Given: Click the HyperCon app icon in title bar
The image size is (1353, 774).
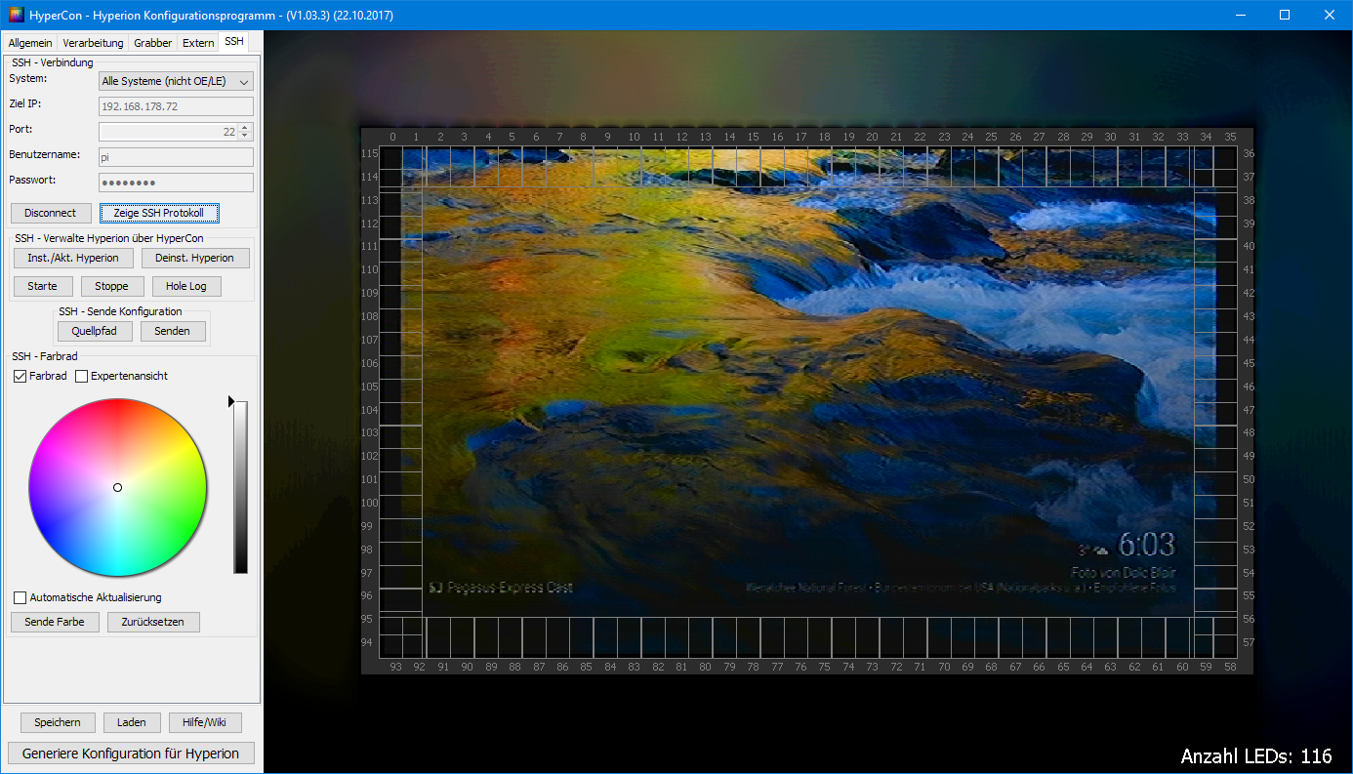Looking at the screenshot, I should (x=16, y=15).
